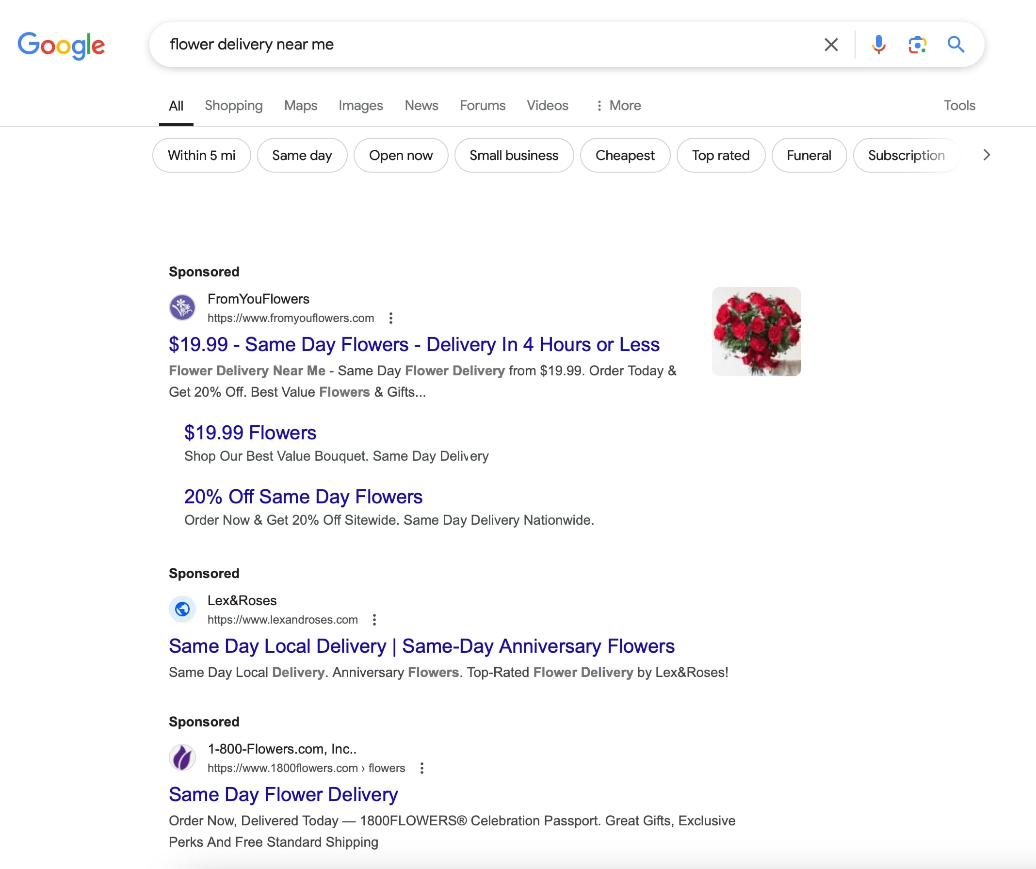Click the FromYouFlowers site favicon
1036x869 pixels.
tap(182, 308)
